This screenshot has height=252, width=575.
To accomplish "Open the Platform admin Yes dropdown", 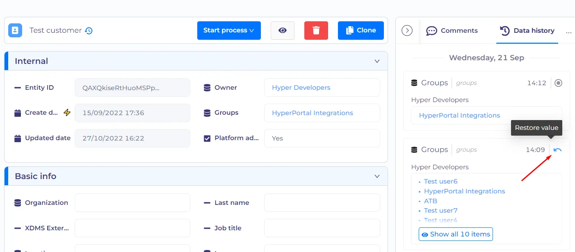I will [x=322, y=138].
